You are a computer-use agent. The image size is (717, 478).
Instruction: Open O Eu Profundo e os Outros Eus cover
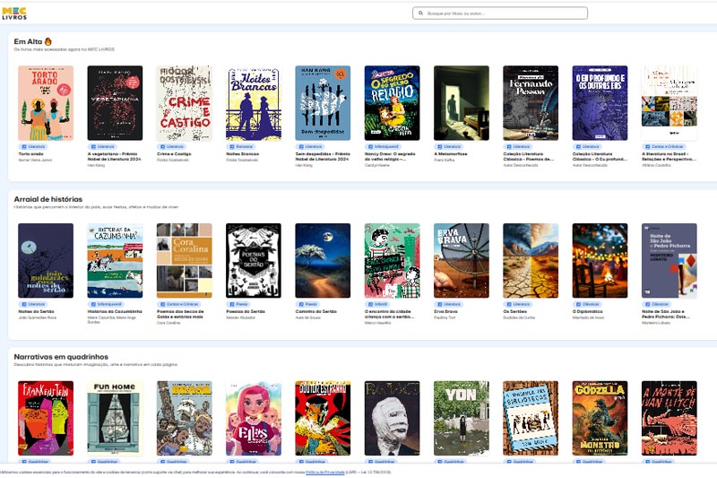(600, 103)
